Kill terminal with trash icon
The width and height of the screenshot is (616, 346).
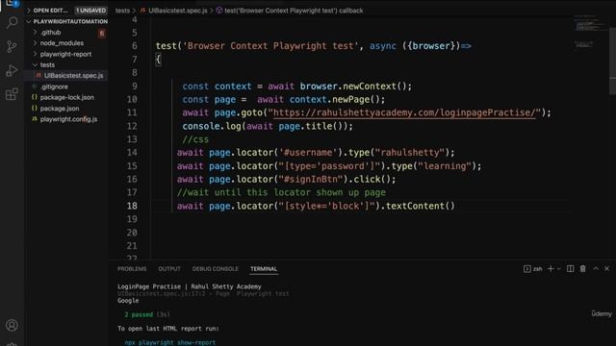[582, 269]
